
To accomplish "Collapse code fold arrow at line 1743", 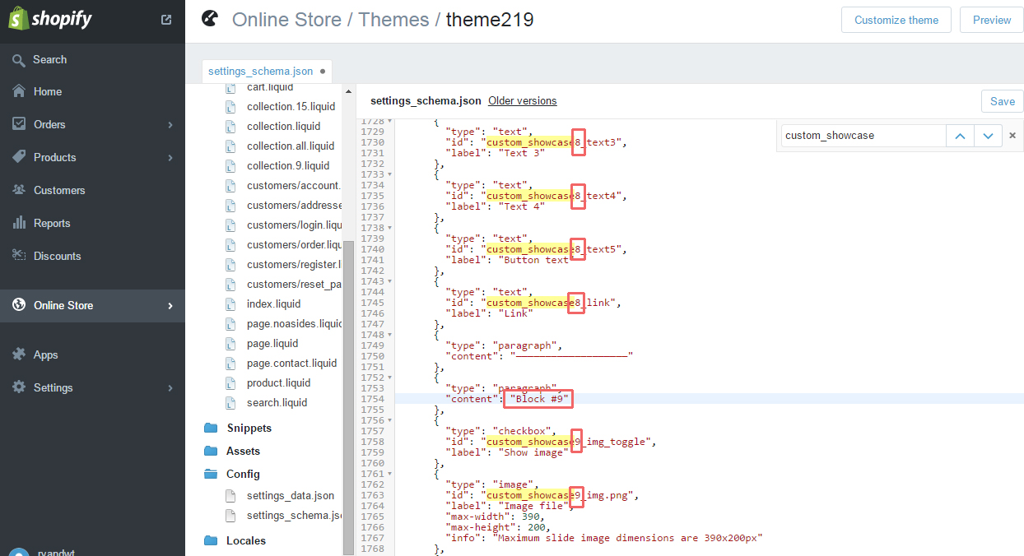I will (389, 281).
